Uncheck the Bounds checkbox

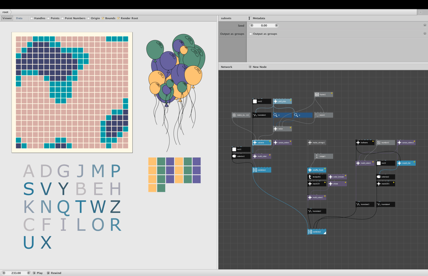pos(103,18)
